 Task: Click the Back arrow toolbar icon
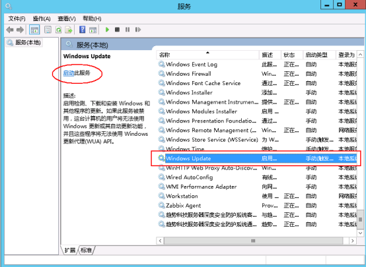(x=9, y=30)
